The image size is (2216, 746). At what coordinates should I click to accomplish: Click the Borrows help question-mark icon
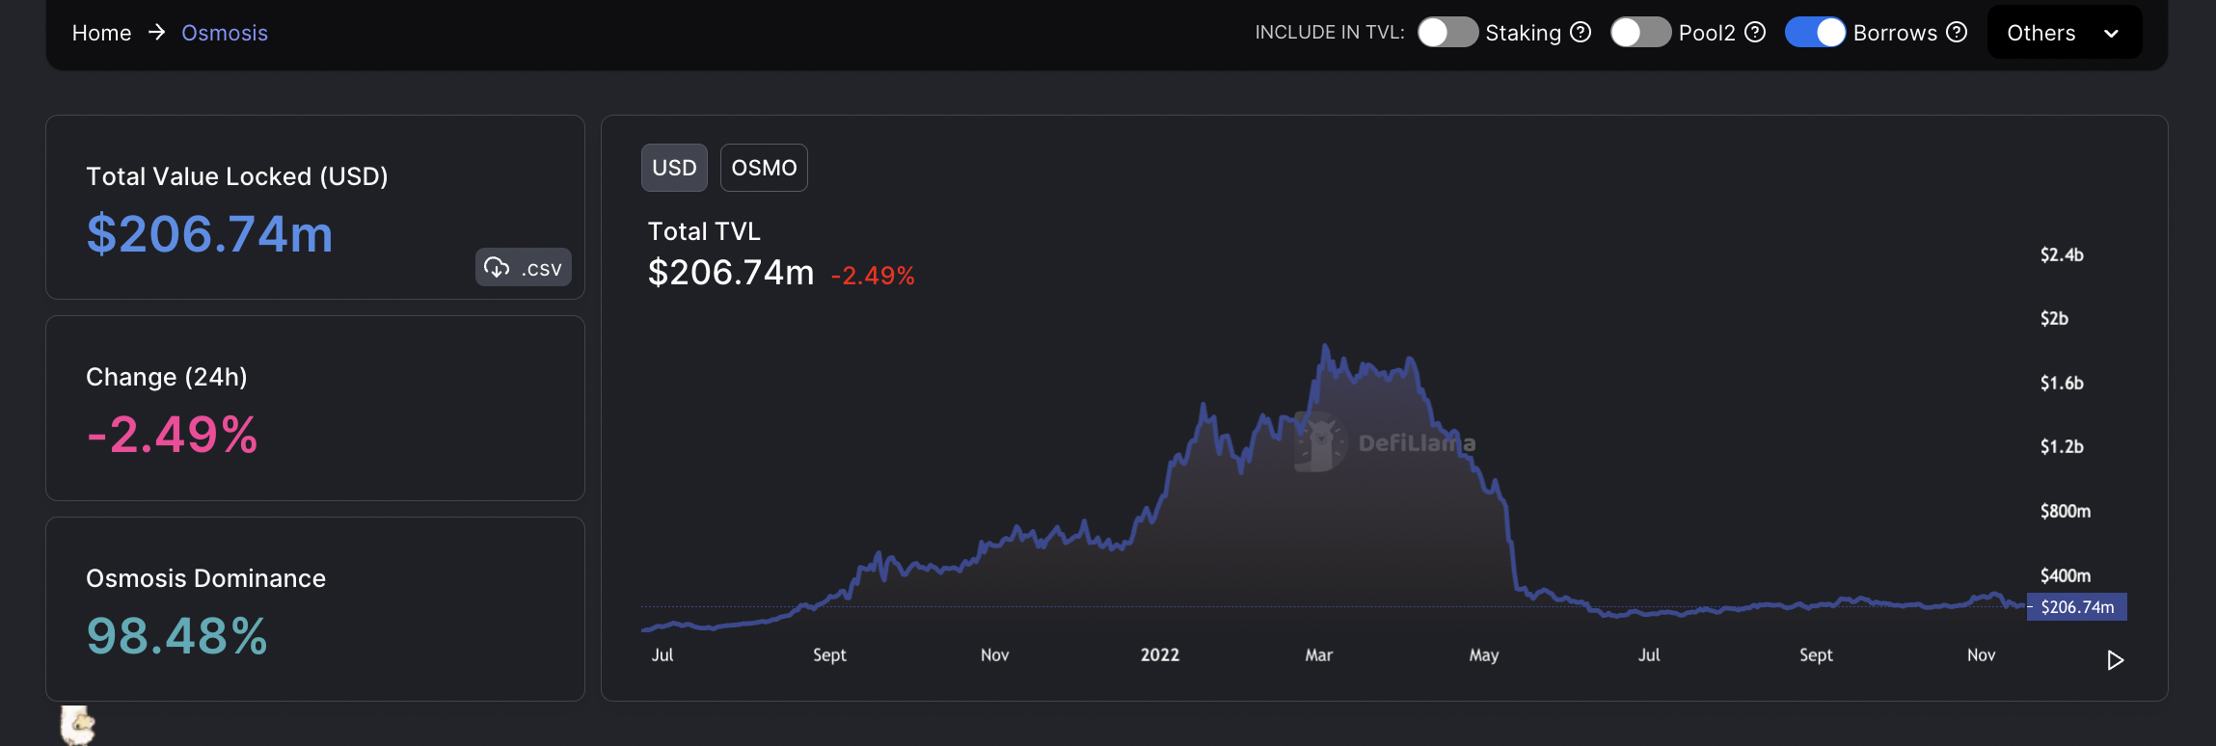pyautogui.click(x=1957, y=32)
